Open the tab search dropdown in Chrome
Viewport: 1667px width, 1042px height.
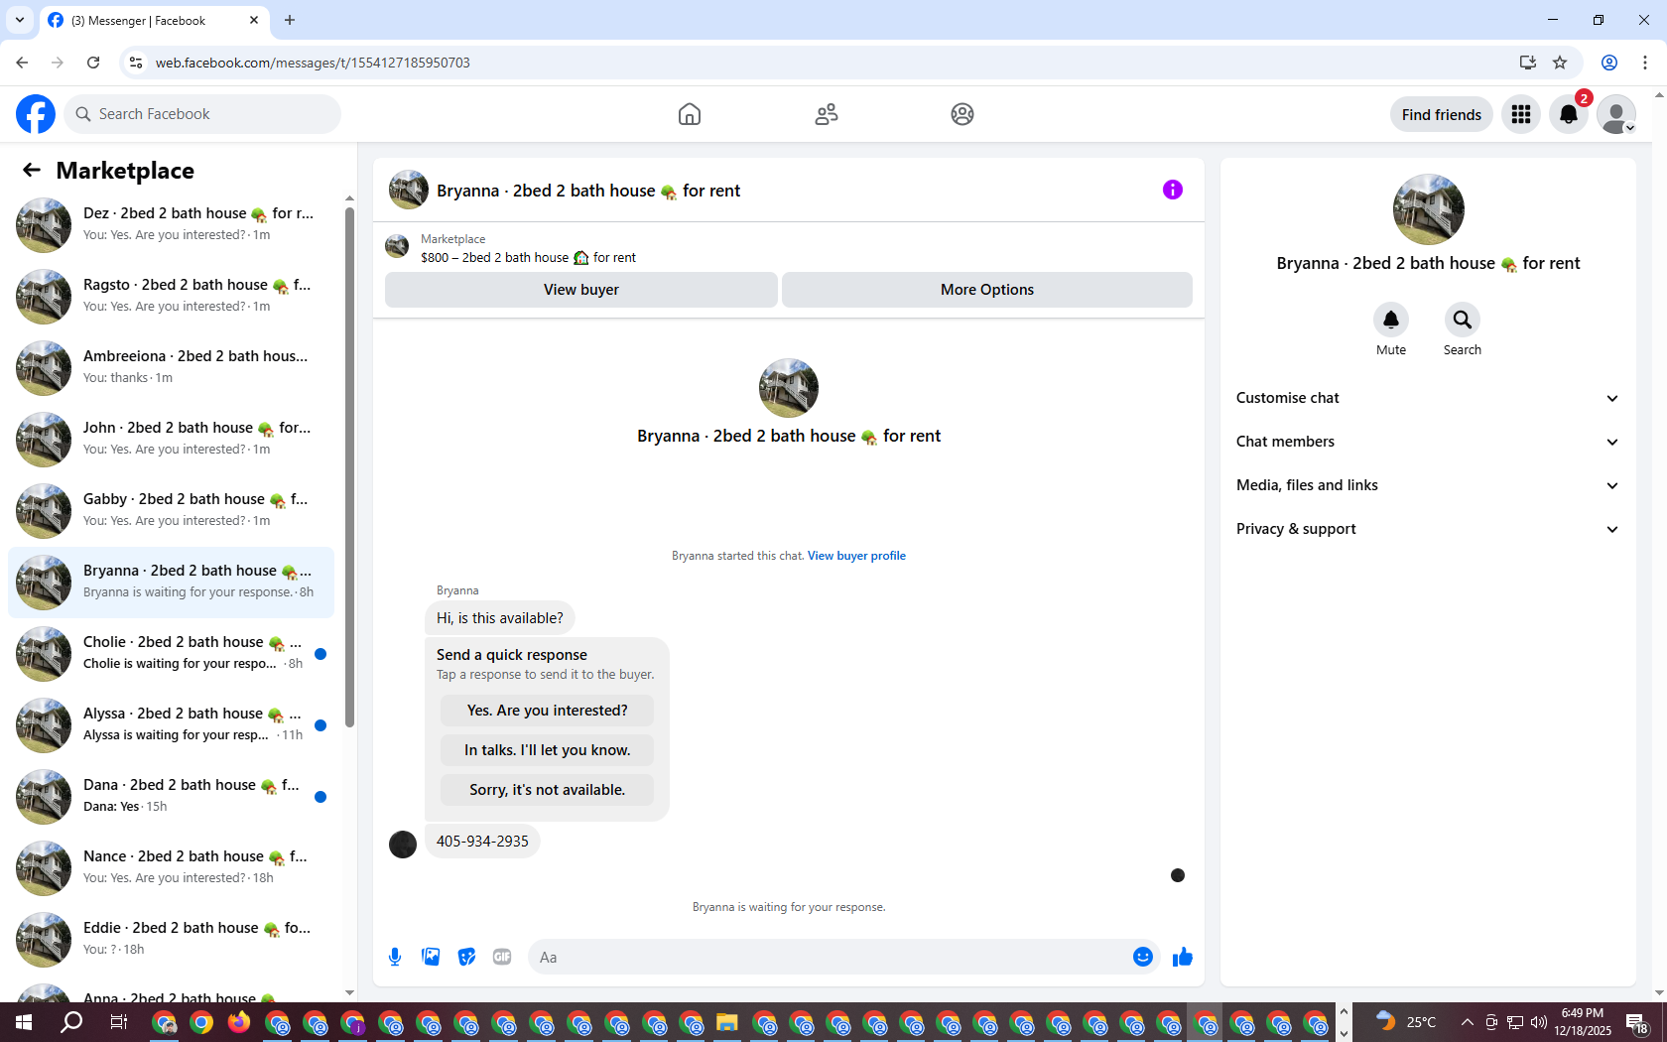[x=20, y=20]
